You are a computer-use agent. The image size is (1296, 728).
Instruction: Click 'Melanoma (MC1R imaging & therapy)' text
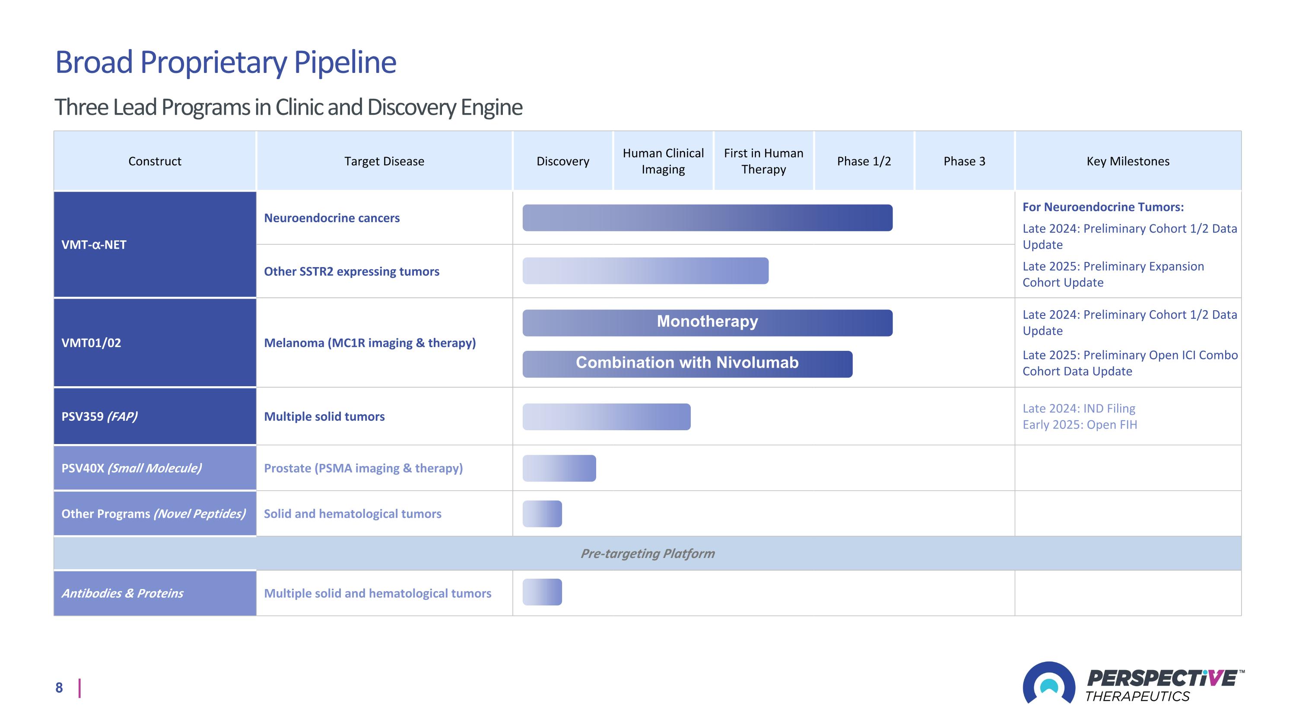point(370,343)
